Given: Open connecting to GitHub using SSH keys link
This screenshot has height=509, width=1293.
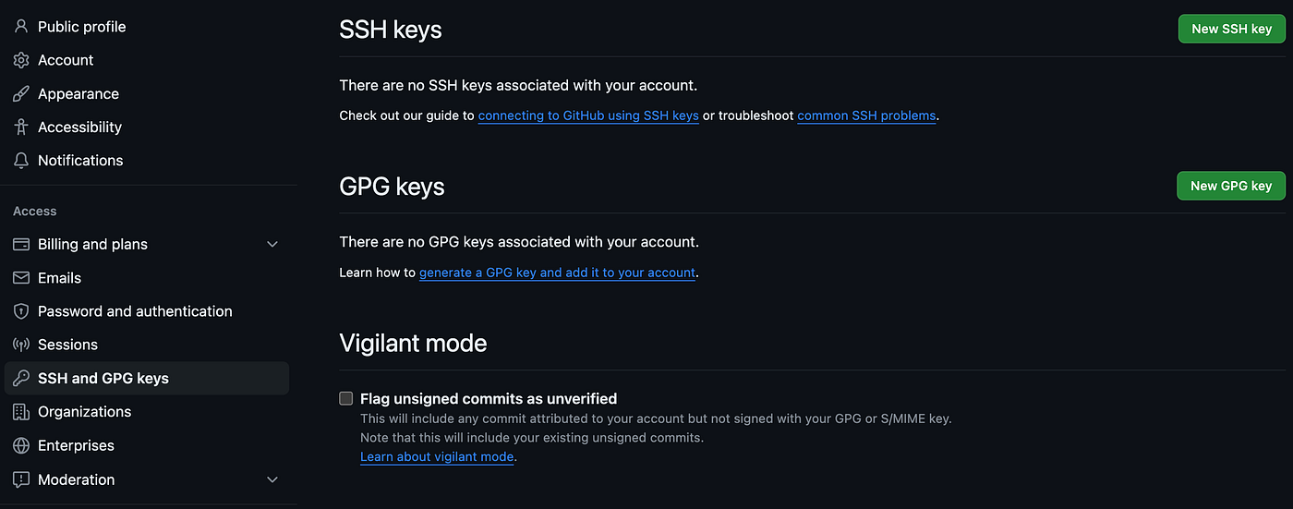Looking at the screenshot, I should pyautogui.click(x=588, y=116).
